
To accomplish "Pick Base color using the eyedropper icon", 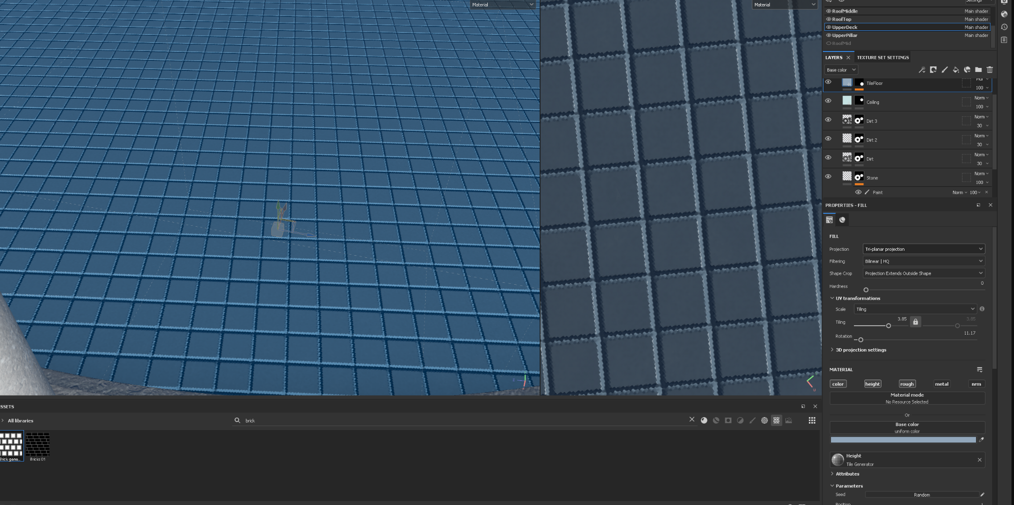I will click(x=981, y=440).
